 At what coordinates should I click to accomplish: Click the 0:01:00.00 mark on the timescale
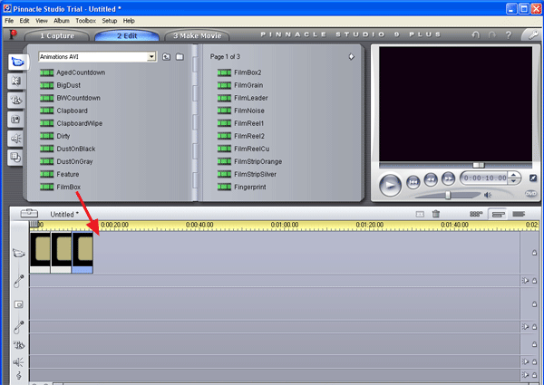tap(285, 225)
